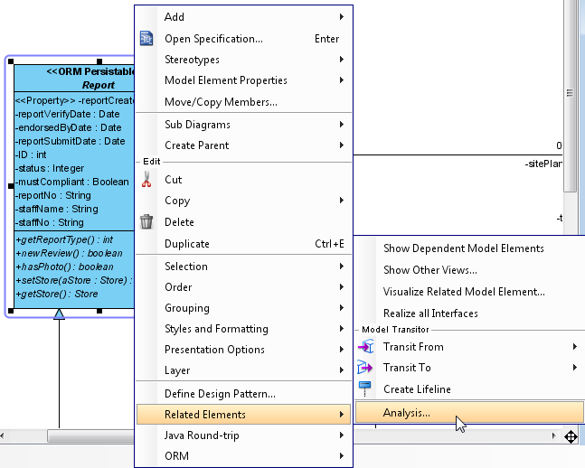Click the pan crosshair icon at bottom right
The image size is (585, 468).
click(x=571, y=437)
